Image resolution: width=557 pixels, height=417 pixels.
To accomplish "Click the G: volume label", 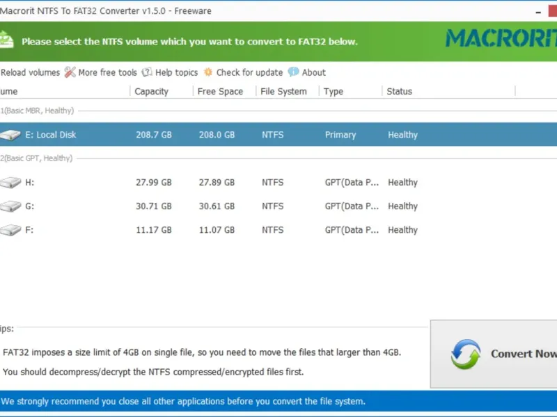I will [29, 206].
